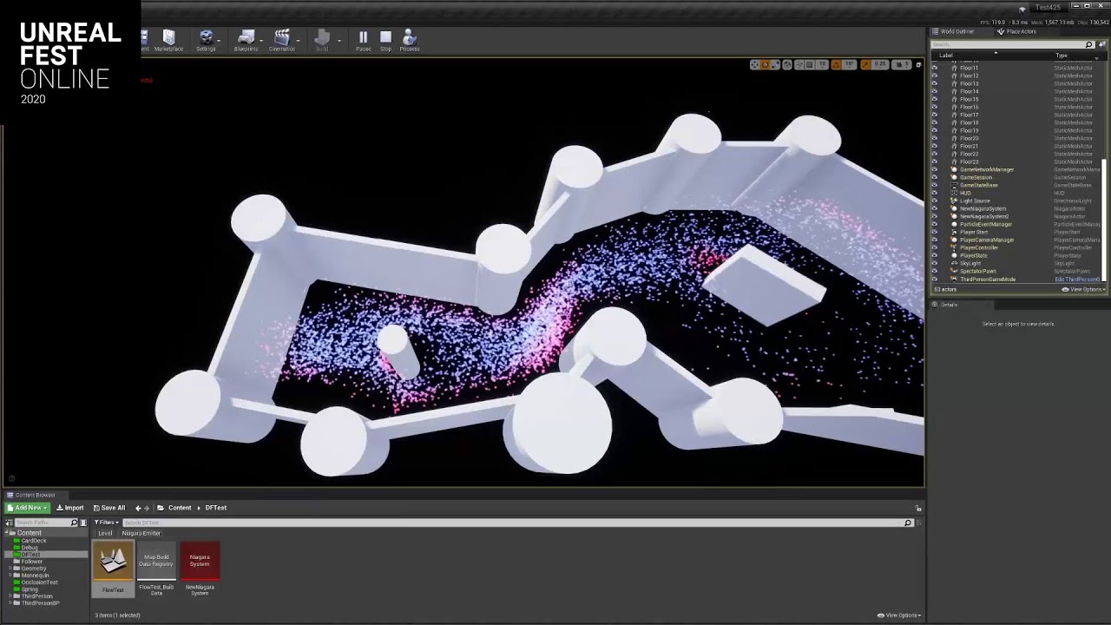Open the Blueprints dropdown arrow
1111x625 pixels.
coord(261,40)
